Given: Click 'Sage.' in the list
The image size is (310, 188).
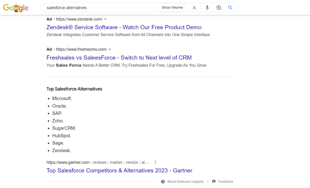Looking at the screenshot, I should point(58,143).
